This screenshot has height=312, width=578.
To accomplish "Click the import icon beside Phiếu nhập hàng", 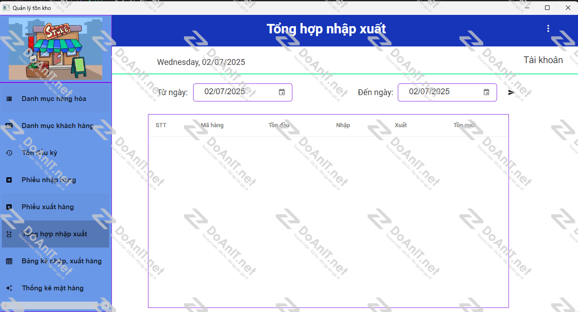I will click(9, 180).
